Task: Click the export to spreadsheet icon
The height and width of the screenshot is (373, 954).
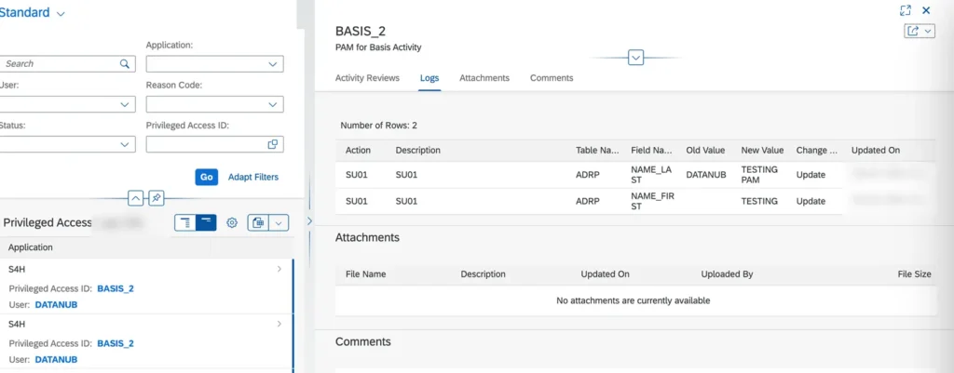Action: point(258,222)
